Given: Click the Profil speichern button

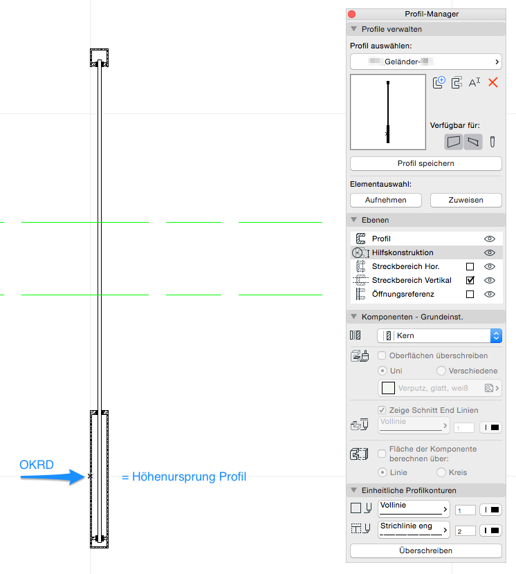Looking at the screenshot, I should (425, 163).
